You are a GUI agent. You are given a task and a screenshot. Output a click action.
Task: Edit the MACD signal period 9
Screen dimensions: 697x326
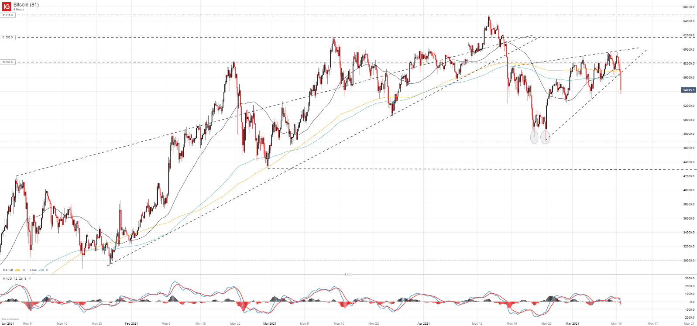25,278
